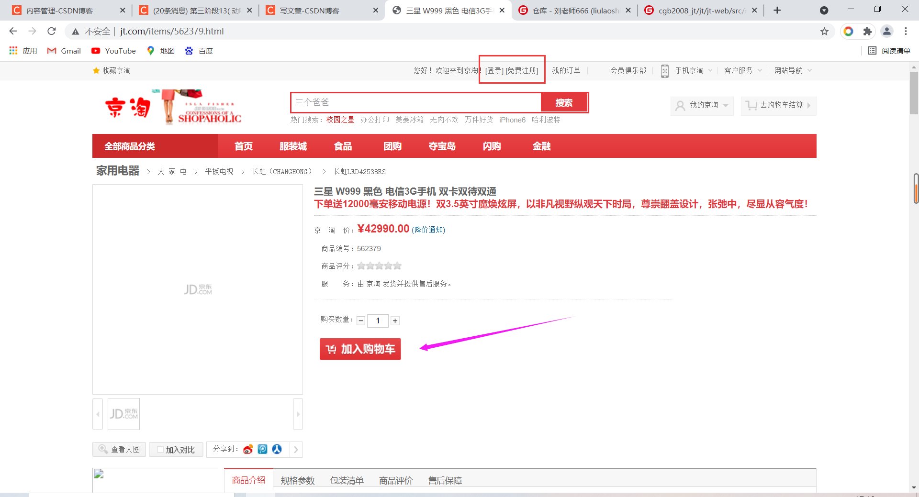
Task: Click the 加入购物车 add to cart button
Action: [360, 349]
